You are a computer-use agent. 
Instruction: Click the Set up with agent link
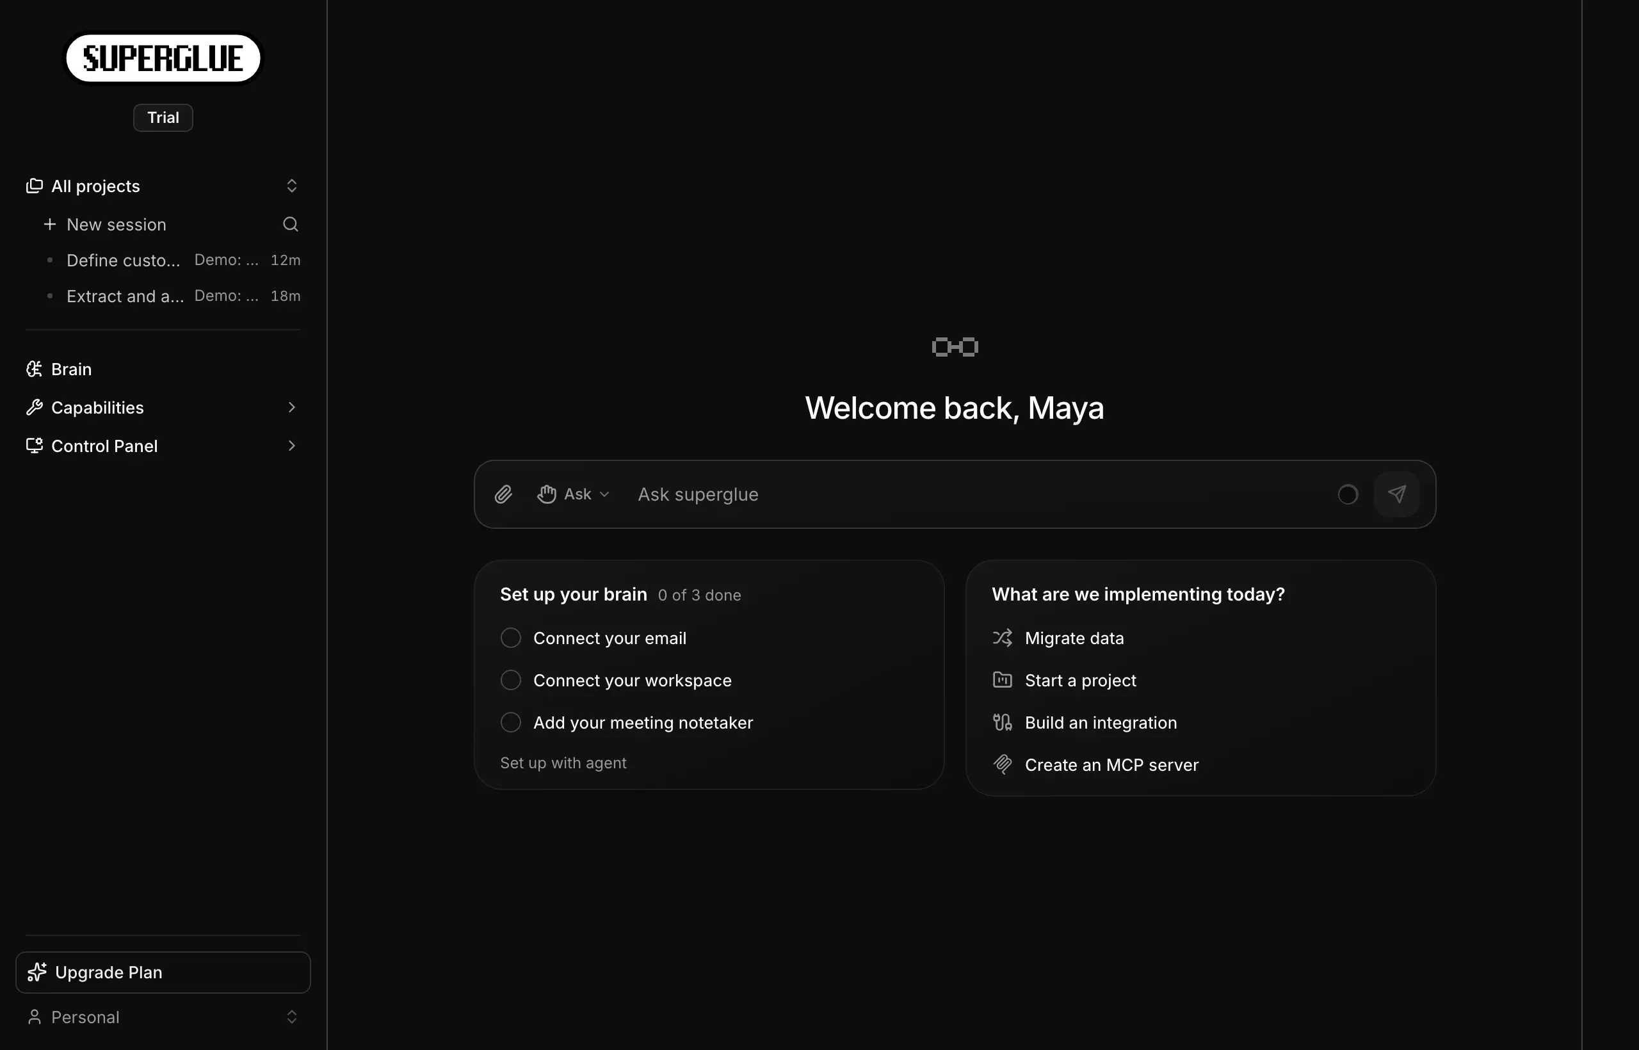[x=563, y=763]
